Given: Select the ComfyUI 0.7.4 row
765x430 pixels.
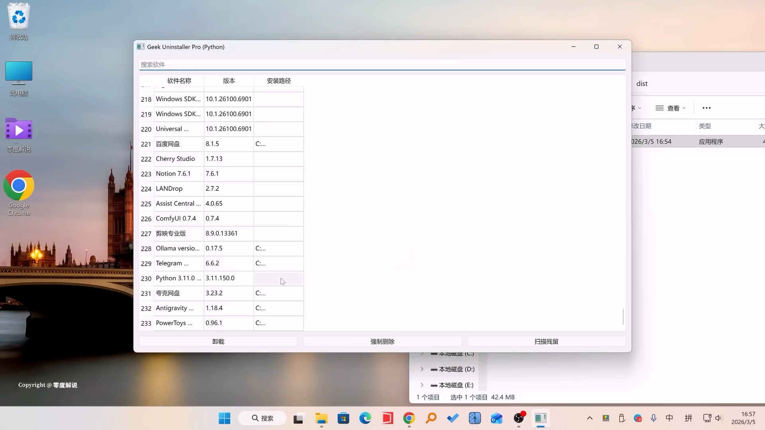Looking at the screenshot, I should (x=221, y=219).
